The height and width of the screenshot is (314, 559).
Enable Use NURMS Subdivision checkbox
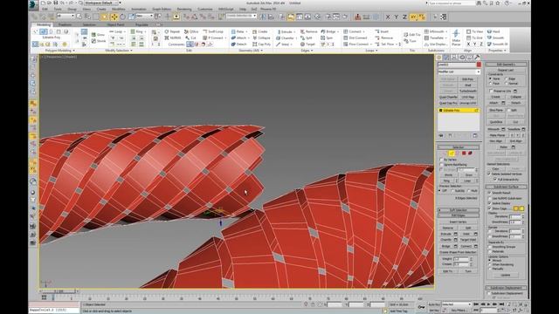tap(490, 198)
